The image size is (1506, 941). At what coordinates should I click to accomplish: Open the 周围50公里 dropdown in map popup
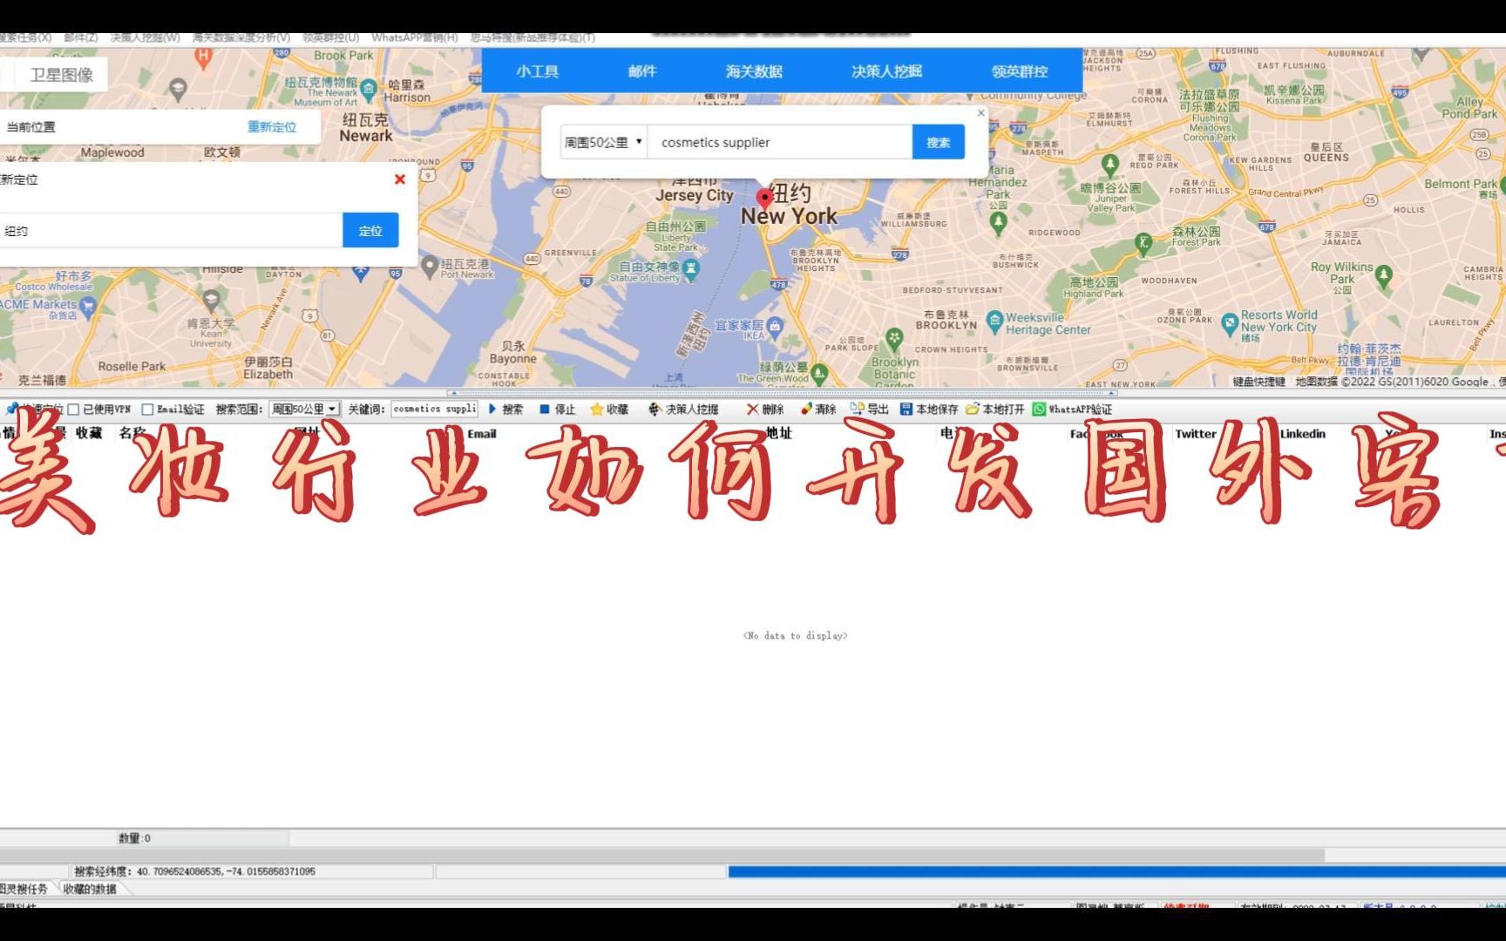click(603, 142)
